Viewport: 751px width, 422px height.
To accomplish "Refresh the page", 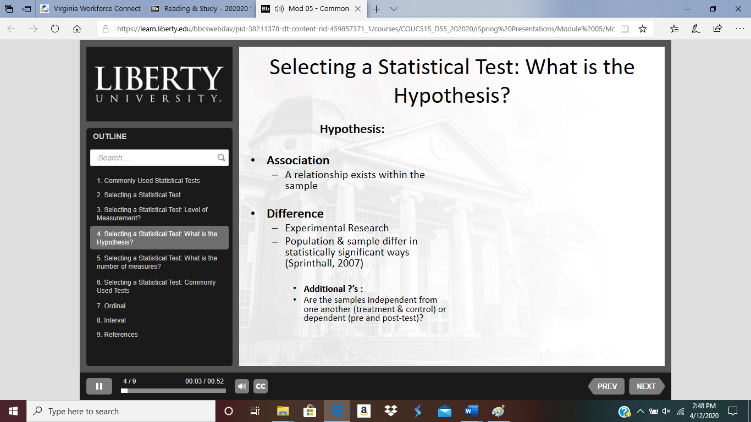I will click(x=54, y=29).
